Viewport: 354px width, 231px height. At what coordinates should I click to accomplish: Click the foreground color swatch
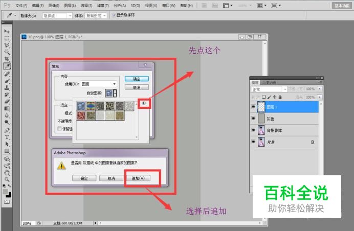(6, 192)
